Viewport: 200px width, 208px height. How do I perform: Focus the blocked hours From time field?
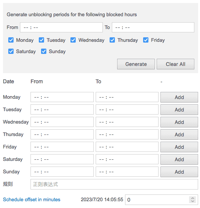coord(61,28)
